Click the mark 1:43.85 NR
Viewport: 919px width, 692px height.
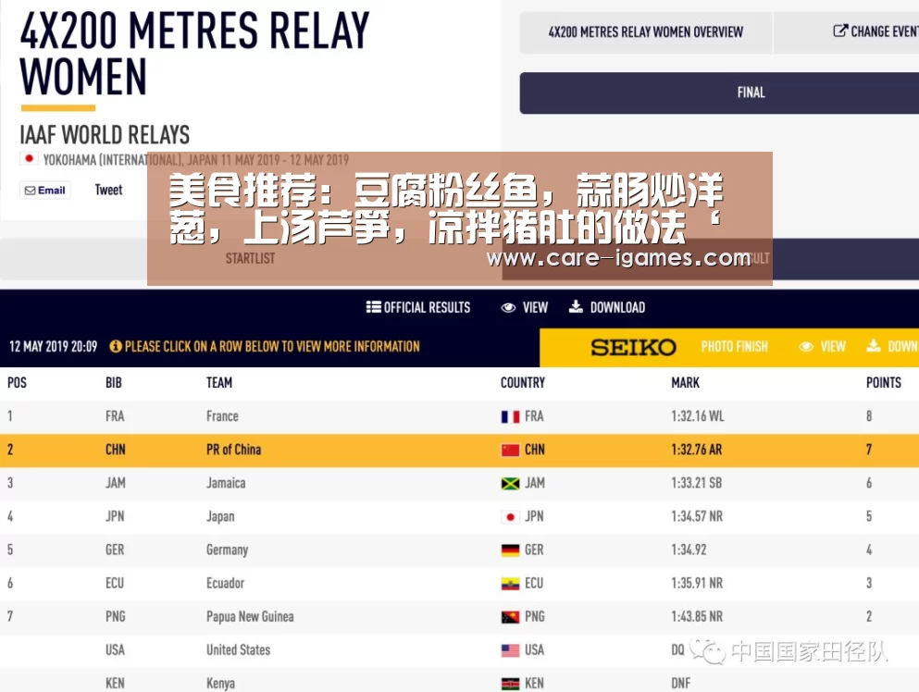pos(697,617)
